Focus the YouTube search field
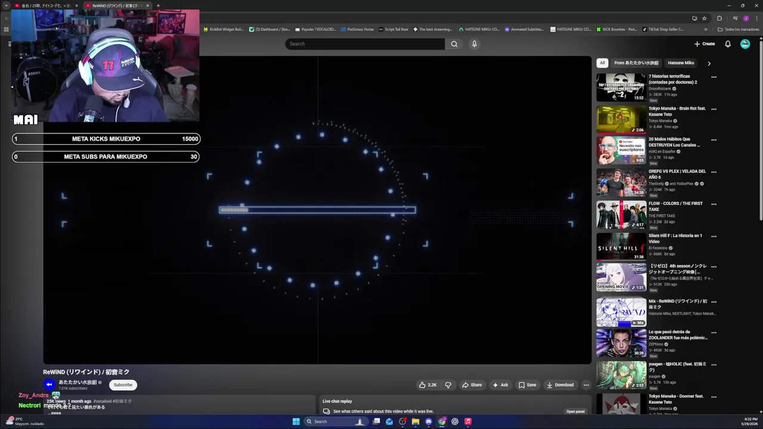This screenshot has width=763, height=429. coord(365,43)
